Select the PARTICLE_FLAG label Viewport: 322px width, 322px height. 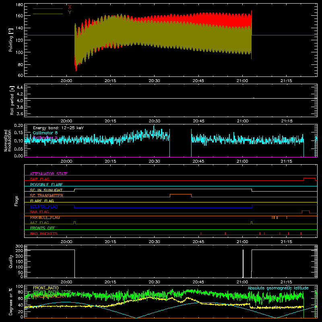(x=45, y=217)
